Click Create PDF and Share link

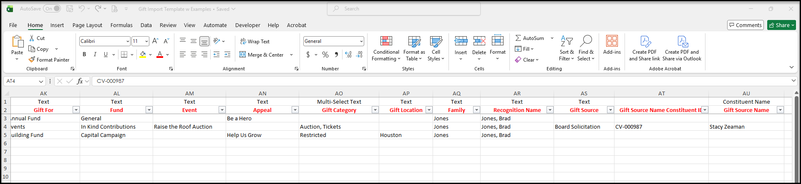(x=645, y=48)
